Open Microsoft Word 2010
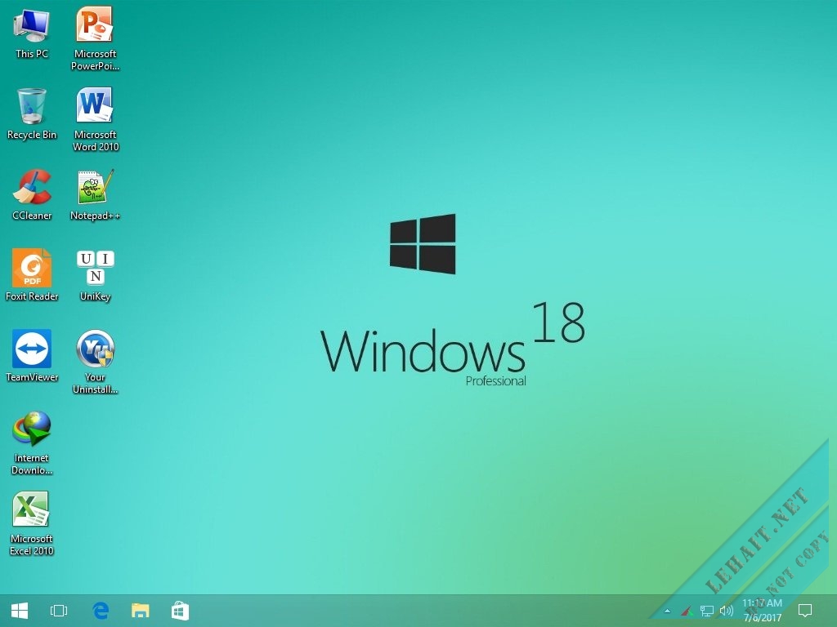 click(x=94, y=109)
